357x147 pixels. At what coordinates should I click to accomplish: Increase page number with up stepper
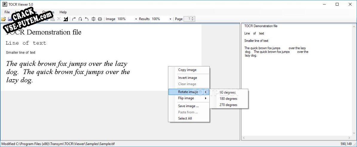click(193, 18)
